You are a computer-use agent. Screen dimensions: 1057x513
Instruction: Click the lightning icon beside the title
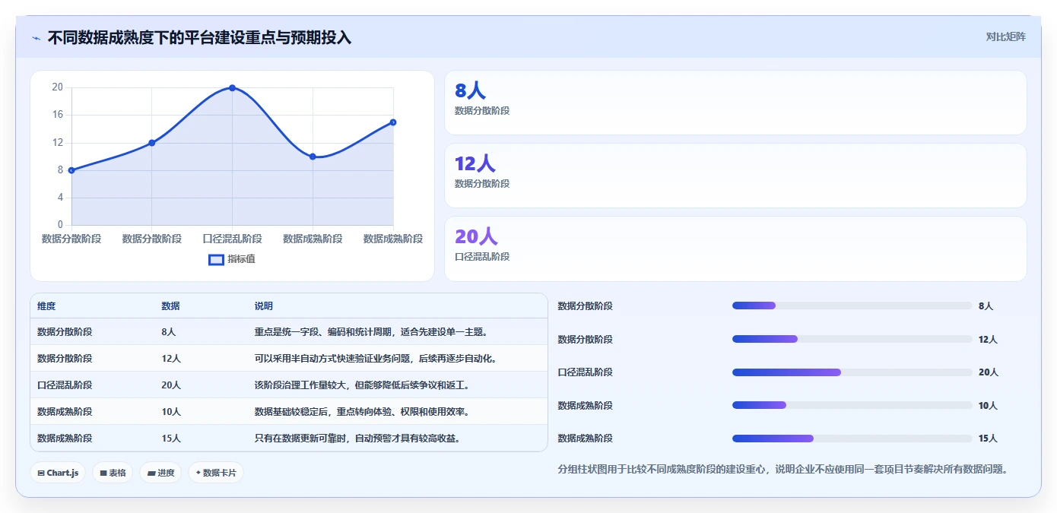click(36, 38)
